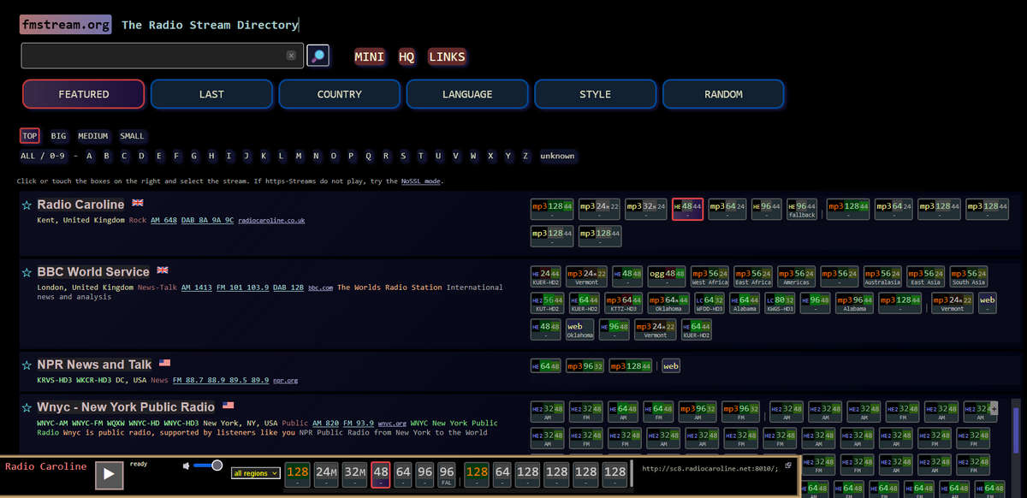Screen dimensions: 1027x498
Task: Choose the 24M bitrate in player bar
Action: click(x=326, y=475)
